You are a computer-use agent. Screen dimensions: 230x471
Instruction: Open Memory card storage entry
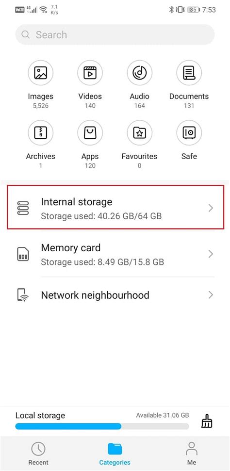115,254
